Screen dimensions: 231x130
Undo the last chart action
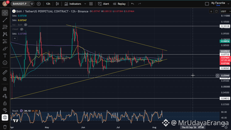tap(133, 4)
